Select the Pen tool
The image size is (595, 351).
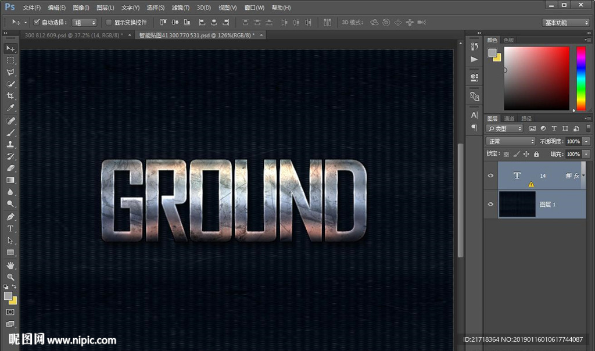[10, 217]
